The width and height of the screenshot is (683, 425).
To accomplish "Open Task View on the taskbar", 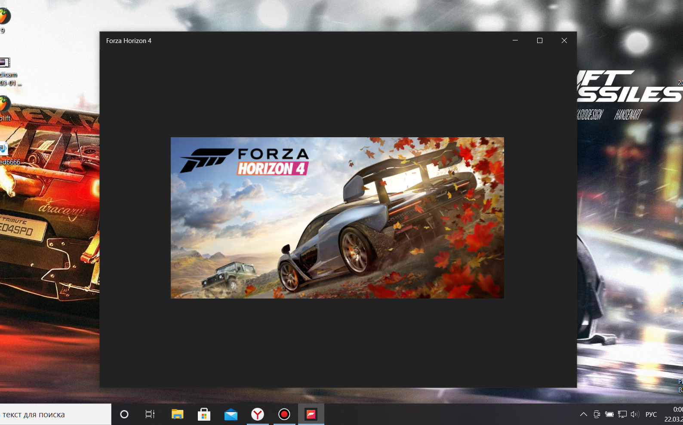I will (x=150, y=414).
